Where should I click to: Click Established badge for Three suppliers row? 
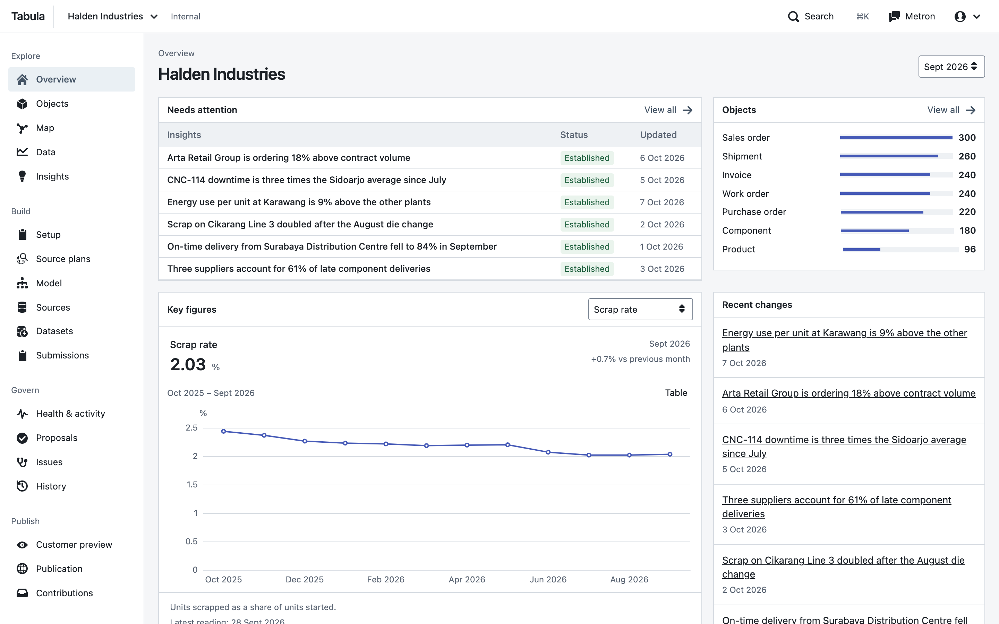pyautogui.click(x=587, y=269)
